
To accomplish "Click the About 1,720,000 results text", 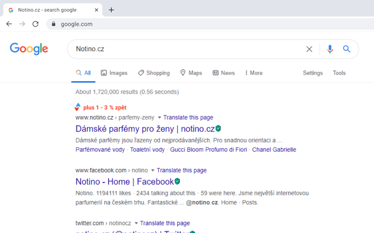I will coord(127,92).
